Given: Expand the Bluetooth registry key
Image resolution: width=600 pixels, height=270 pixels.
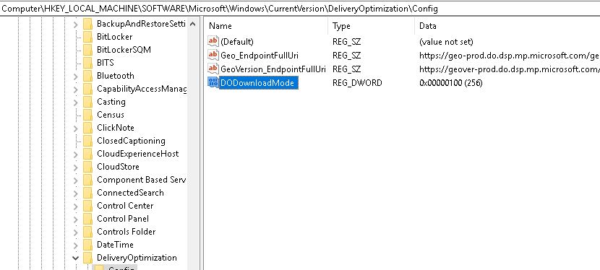Looking at the screenshot, I should pyautogui.click(x=75, y=77).
